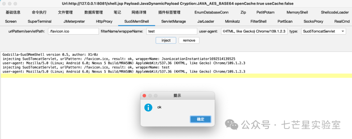Switch to the 网络详情 tab
Viewport: 352px width, 139px height.
pyautogui.click(x=139, y=12)
